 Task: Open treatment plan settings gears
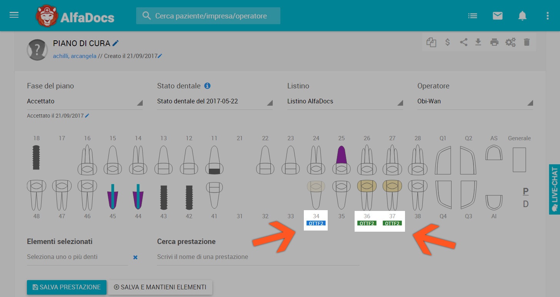[510, 42]
